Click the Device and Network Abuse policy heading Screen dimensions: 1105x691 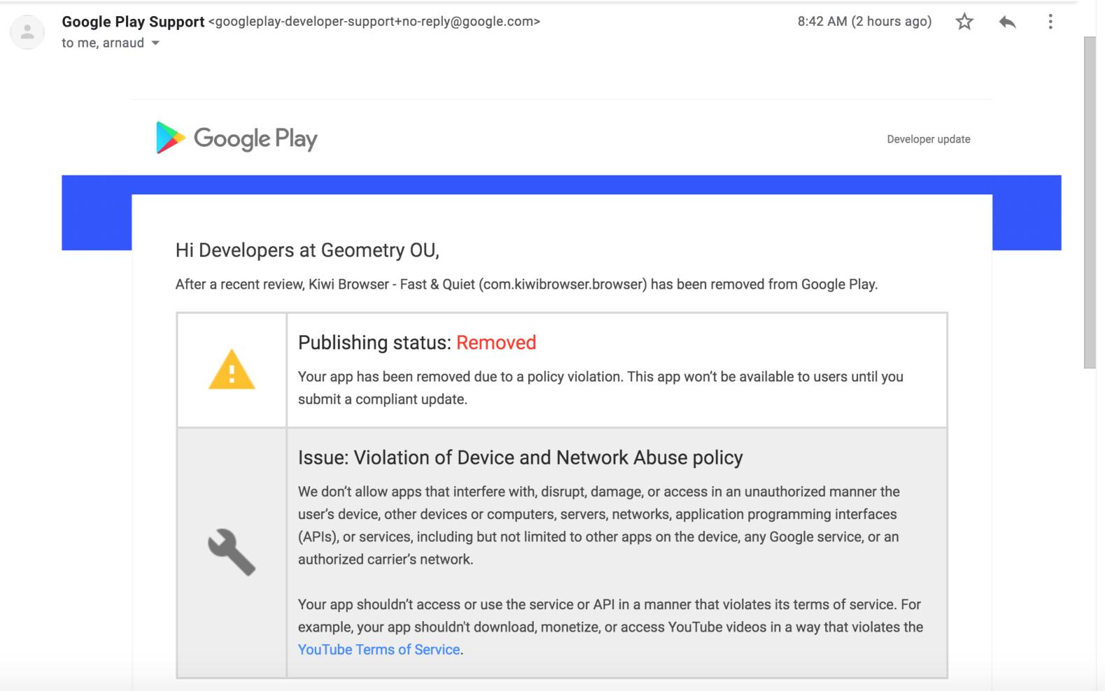click(520, 458)
